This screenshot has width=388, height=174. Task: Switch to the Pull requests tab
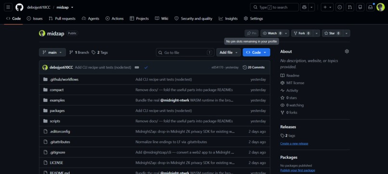pyautogui.click(x=62, y=19)
